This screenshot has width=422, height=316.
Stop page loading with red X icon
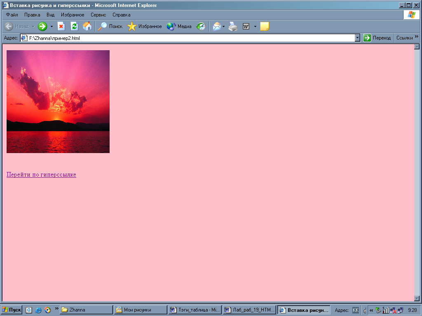coord(61,26)
